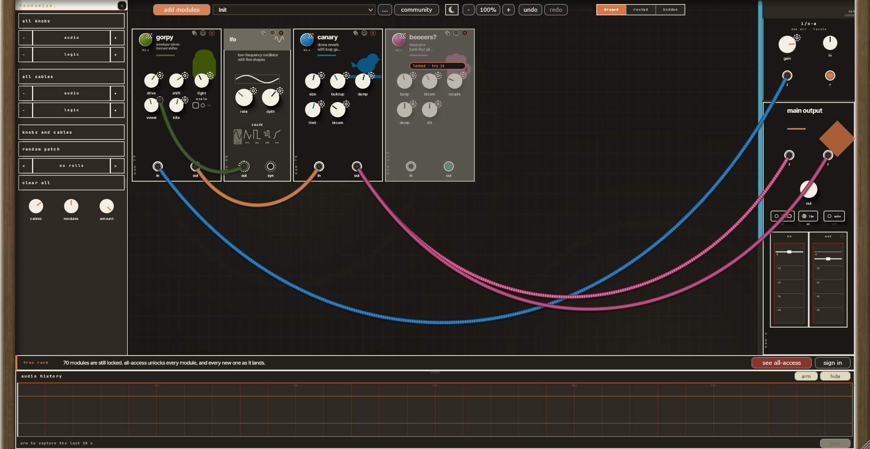Toggle the gorpy tight scale square switch
This screenshot has height=449, width=870.
[196, 106]
